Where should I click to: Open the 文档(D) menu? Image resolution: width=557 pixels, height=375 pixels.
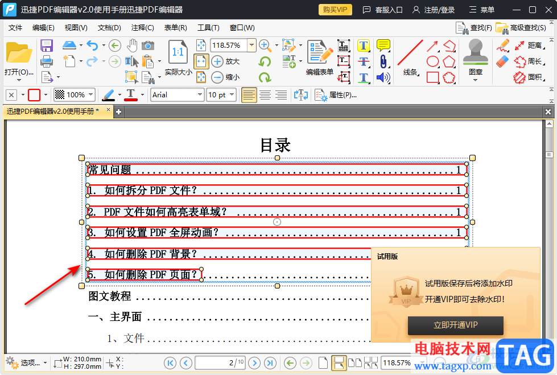(x=109, y=28)
